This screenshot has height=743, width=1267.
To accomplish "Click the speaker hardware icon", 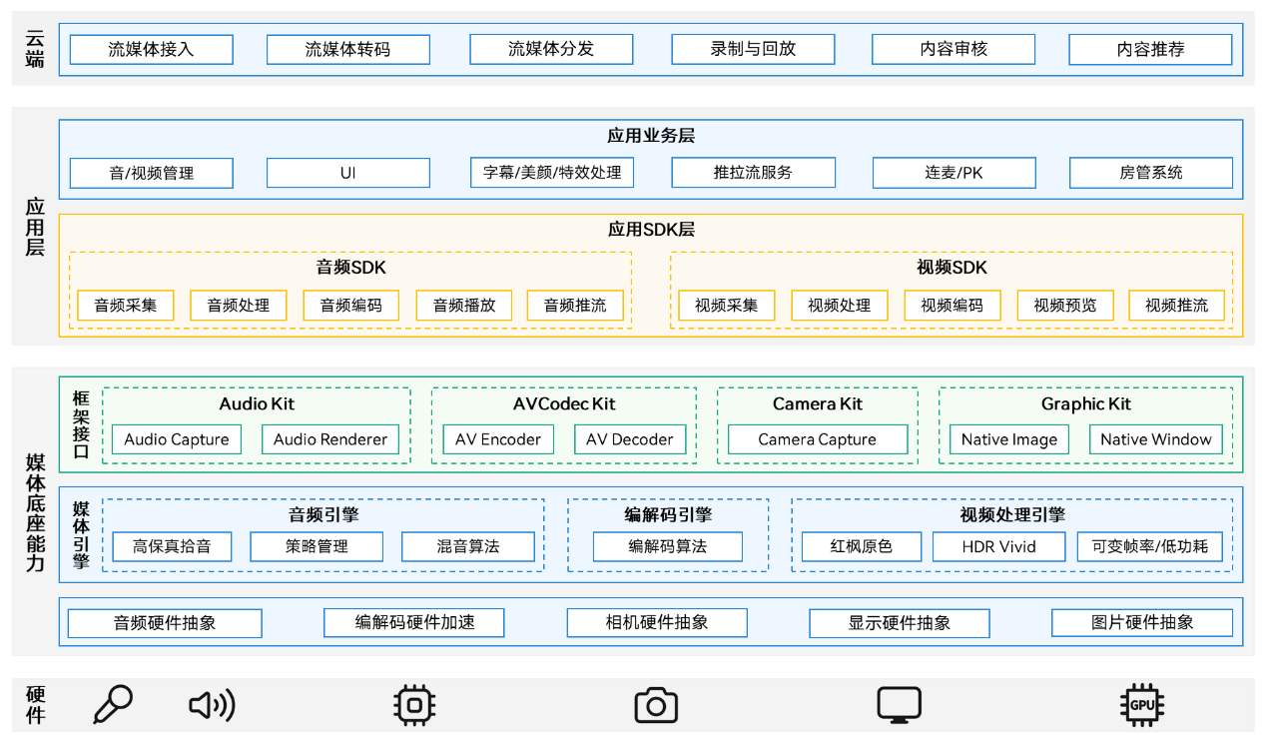I will [209, 704].
